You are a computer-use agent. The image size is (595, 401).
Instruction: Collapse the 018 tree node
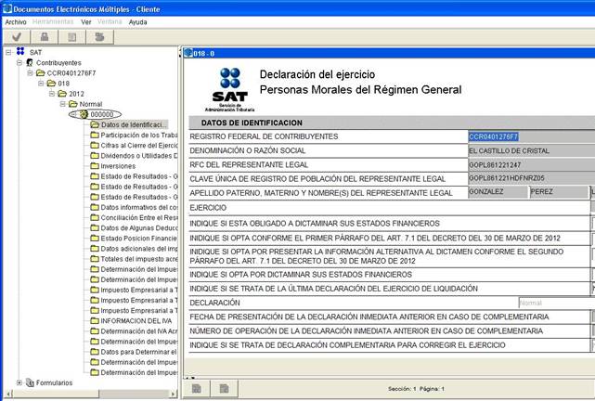(41, 84)
